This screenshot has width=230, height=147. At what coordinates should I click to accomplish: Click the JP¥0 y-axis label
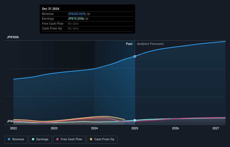tap(10, 121)
